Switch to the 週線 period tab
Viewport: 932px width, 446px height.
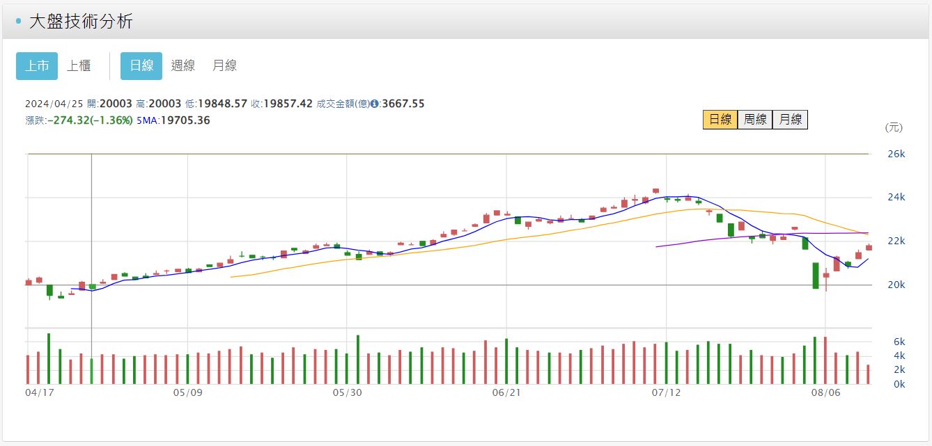click(183, 66)
